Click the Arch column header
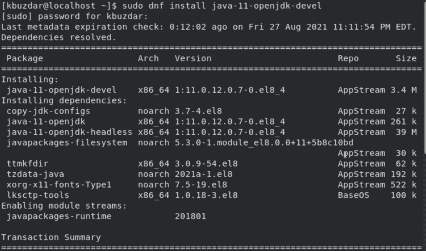The width and height of the screenshot is (426, 251). click(148, 59)
